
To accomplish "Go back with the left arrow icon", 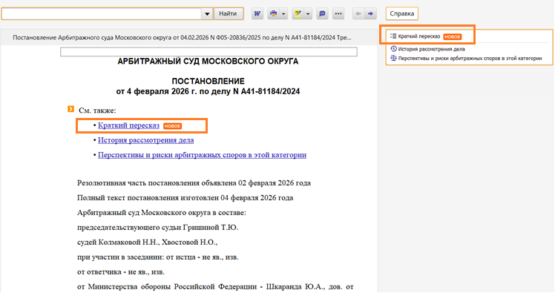I will coord(358,14).
